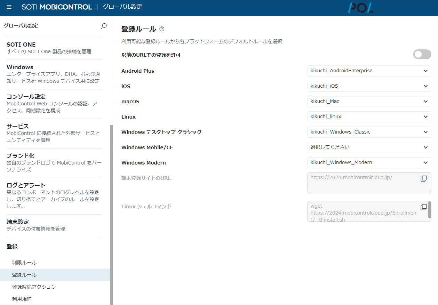
Task: Click the 端末登録サイトのURL field
Action: pyautogui.click(x=369, y=183)
